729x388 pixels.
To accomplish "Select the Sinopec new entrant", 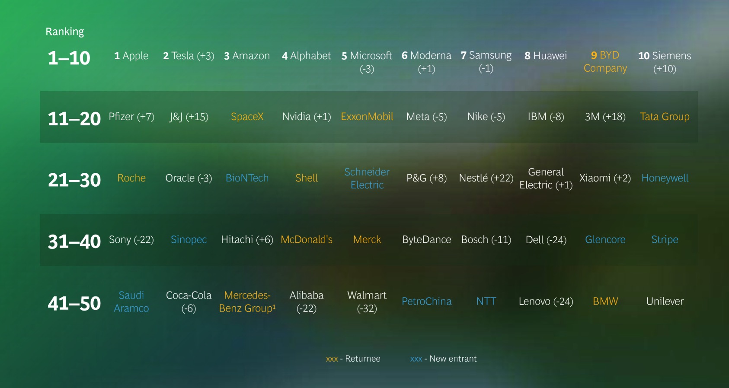I will click(x=189, y=240).
